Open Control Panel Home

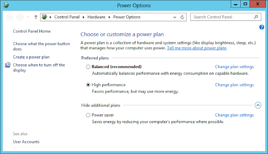click(32, 31)
